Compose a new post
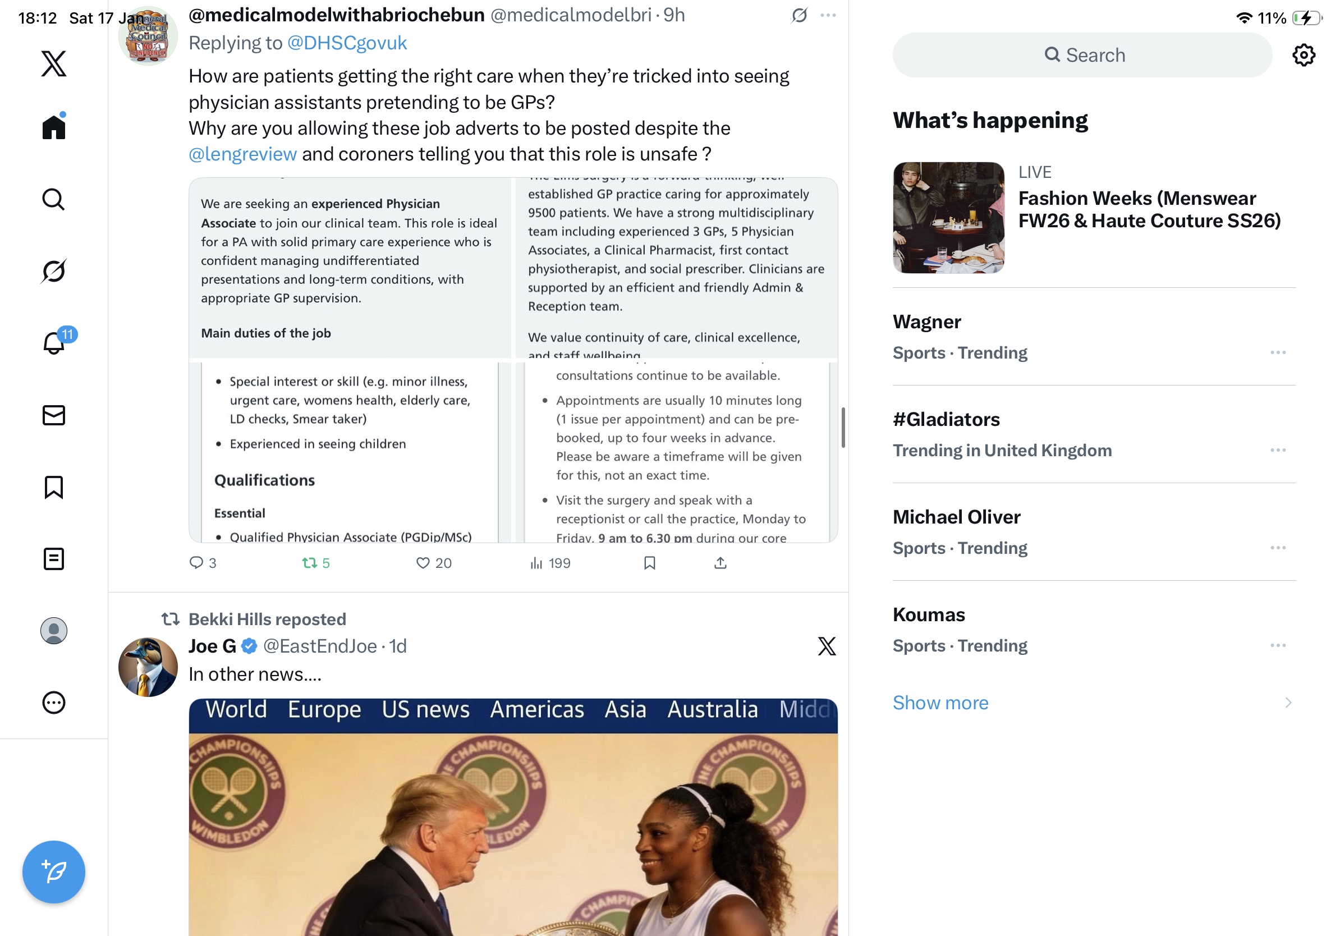 54,872
